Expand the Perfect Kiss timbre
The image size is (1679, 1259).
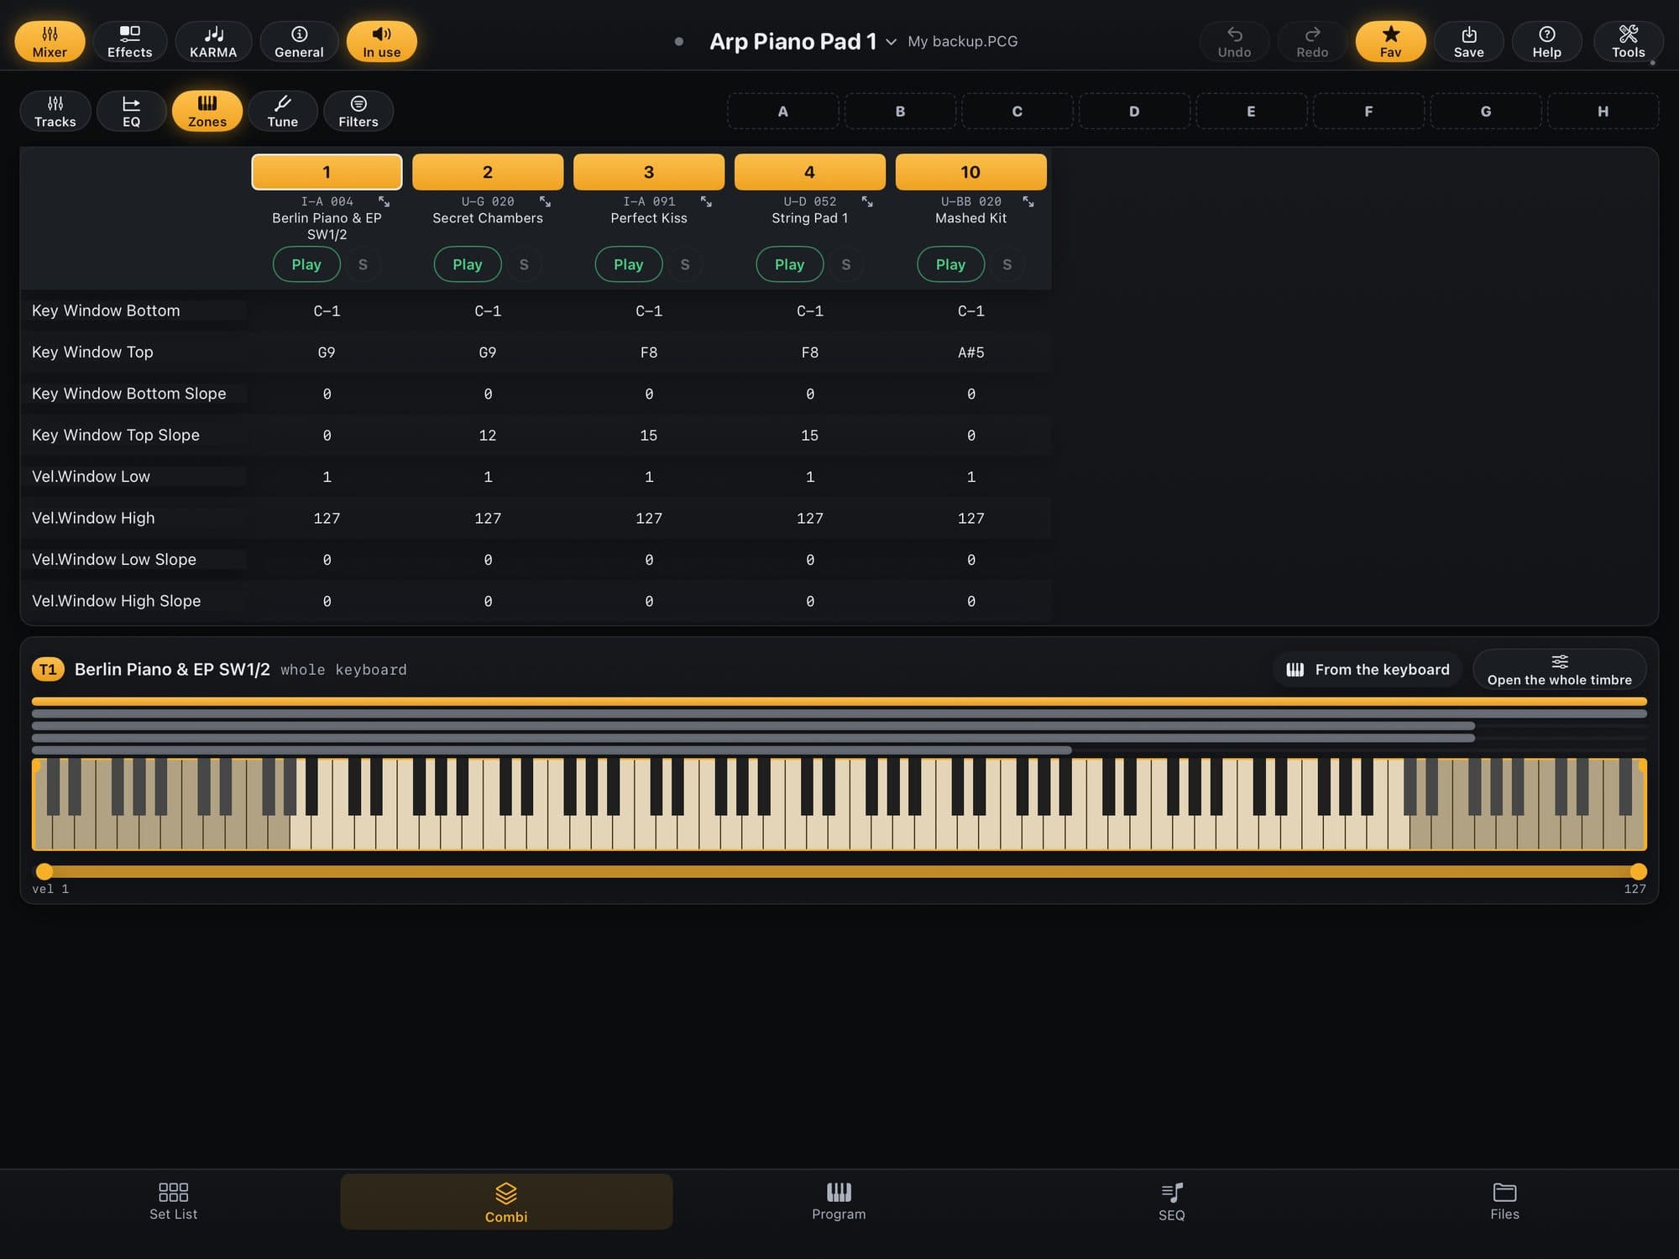pos(706,201)
